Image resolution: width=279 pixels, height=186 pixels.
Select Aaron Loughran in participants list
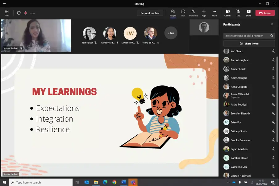(x=249, y=60)
